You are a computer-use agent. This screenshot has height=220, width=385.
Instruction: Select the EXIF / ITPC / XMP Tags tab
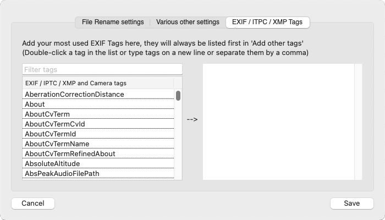click(267, 22)
